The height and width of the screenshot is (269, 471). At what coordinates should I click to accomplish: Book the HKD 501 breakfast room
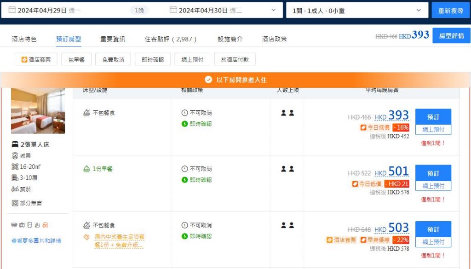click(433, 174)
